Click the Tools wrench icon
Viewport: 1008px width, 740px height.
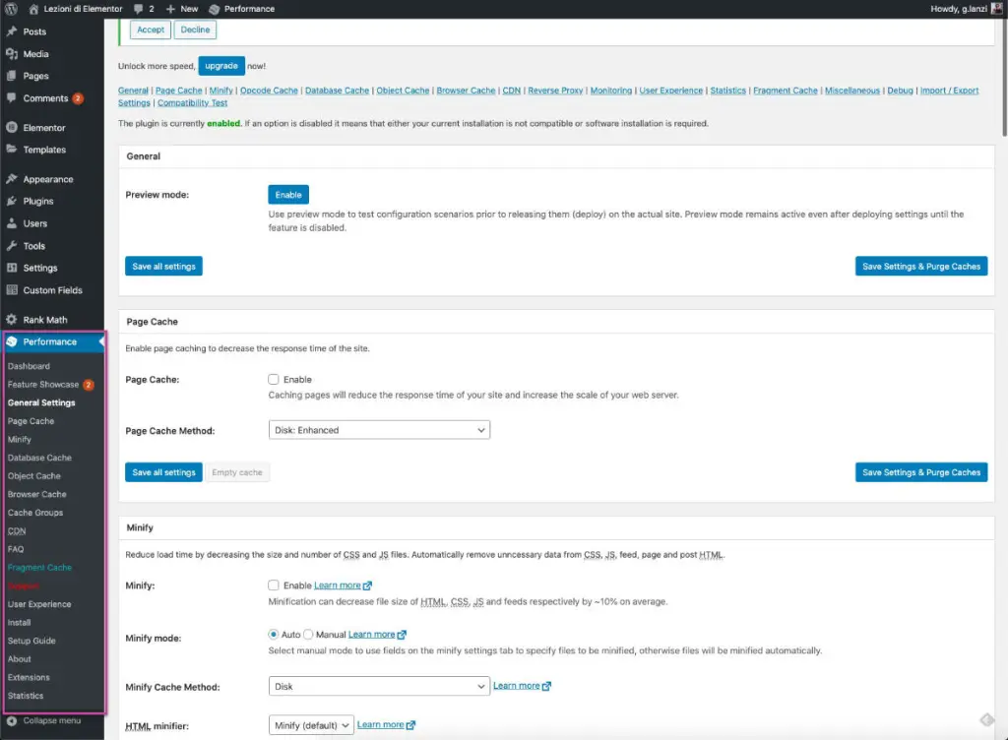click(12, 245)
